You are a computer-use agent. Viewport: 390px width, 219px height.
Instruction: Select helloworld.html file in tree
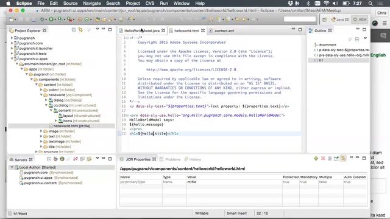(x=72, y=126)
